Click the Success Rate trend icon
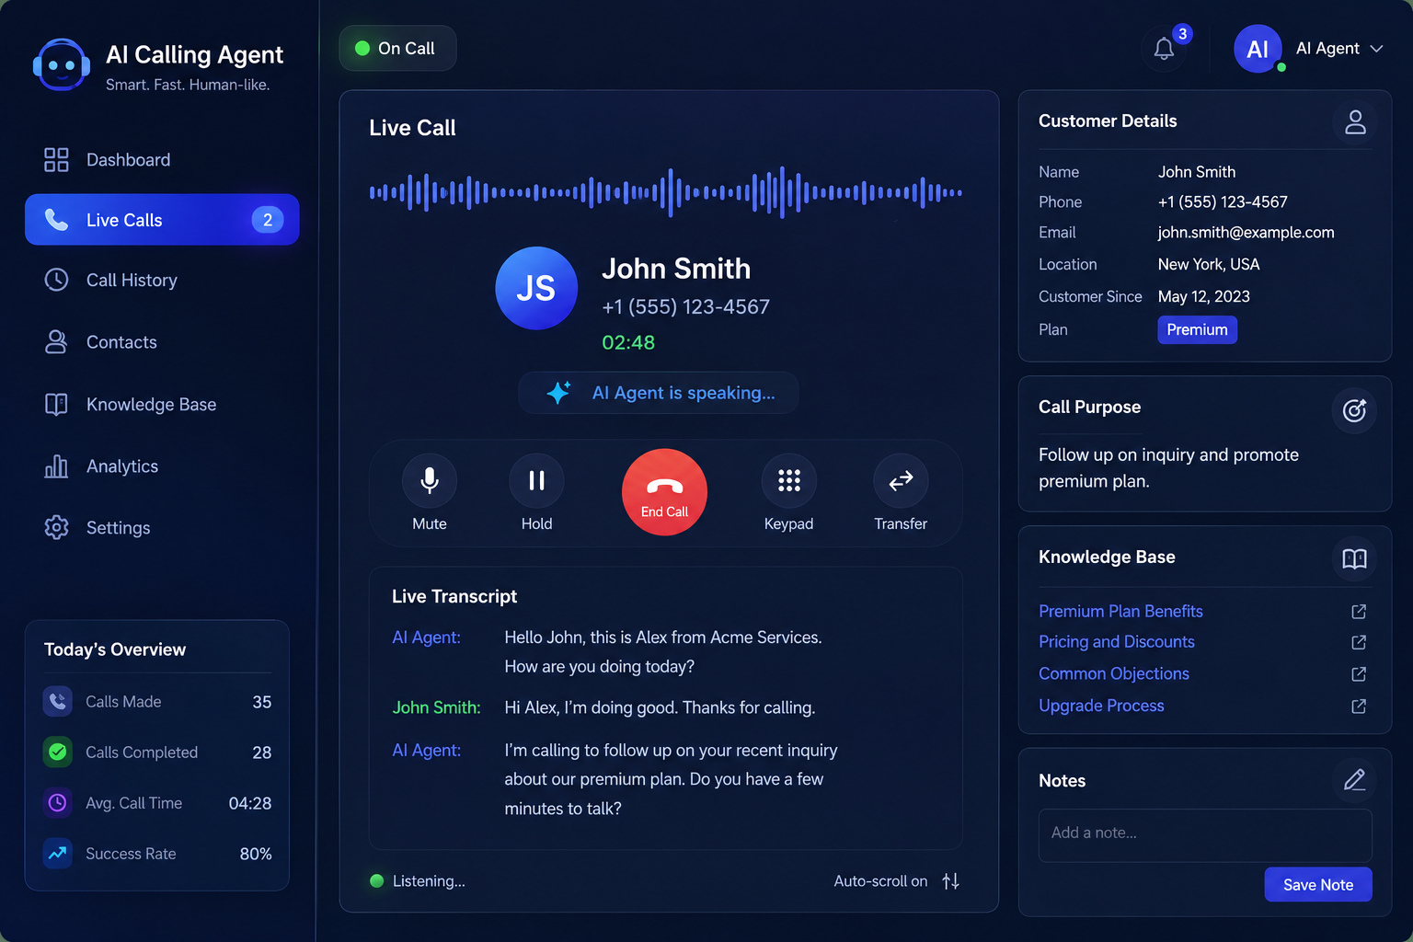Viewport: 1413px width, 942px height. 58,853
